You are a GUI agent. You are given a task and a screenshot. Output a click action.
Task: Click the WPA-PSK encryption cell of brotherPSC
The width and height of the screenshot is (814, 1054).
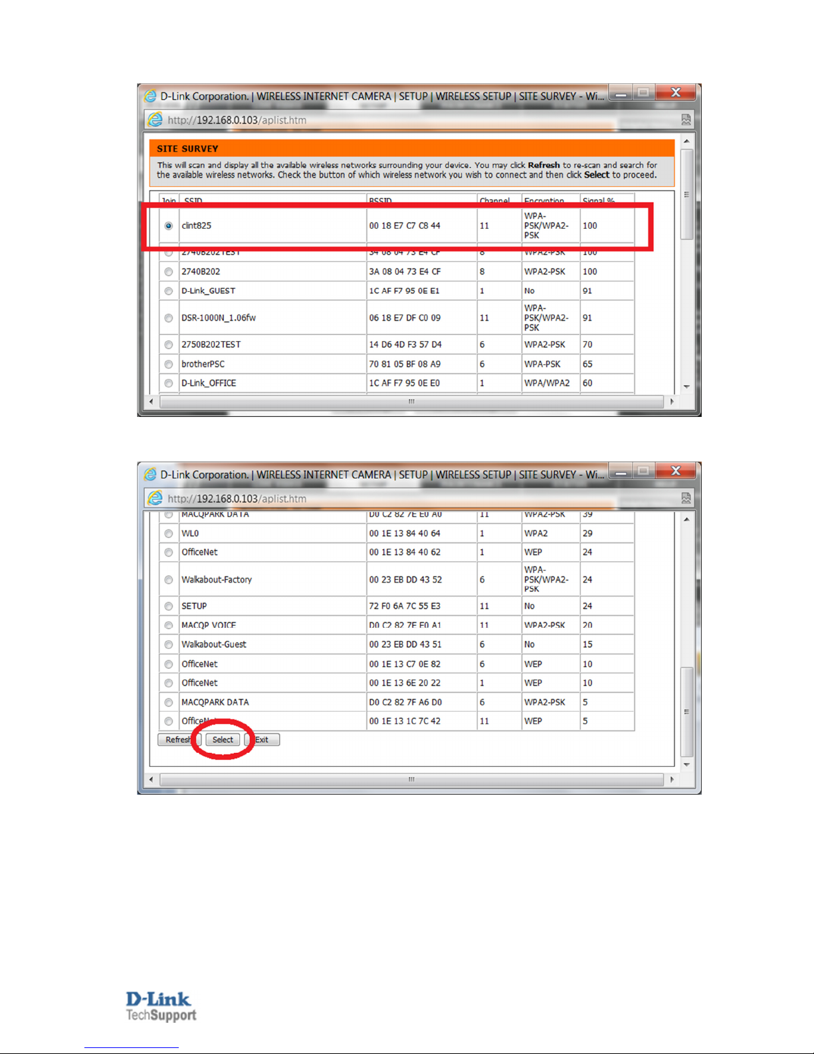550,364
